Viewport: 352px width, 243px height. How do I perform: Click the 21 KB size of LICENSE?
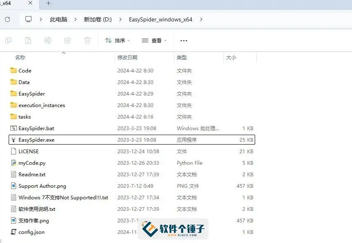246,152
